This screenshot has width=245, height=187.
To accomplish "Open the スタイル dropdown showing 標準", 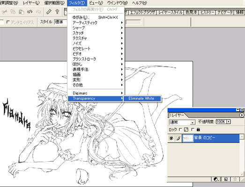I will tap(61, 22).
